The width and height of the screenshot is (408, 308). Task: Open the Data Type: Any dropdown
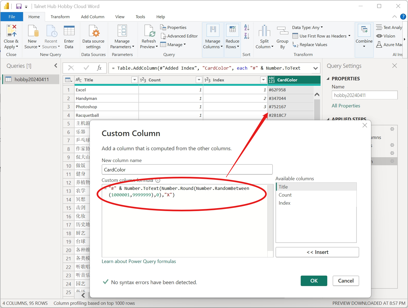[x=307, y=27]
